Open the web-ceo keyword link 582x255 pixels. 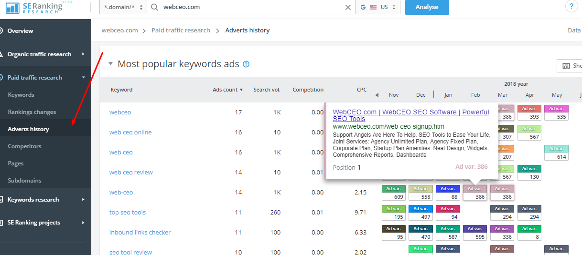pos(121,193)
